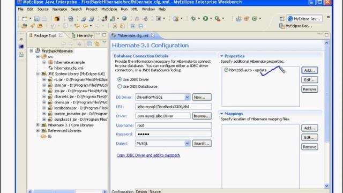Click the Debug bug icon

(x=193, y=19)
